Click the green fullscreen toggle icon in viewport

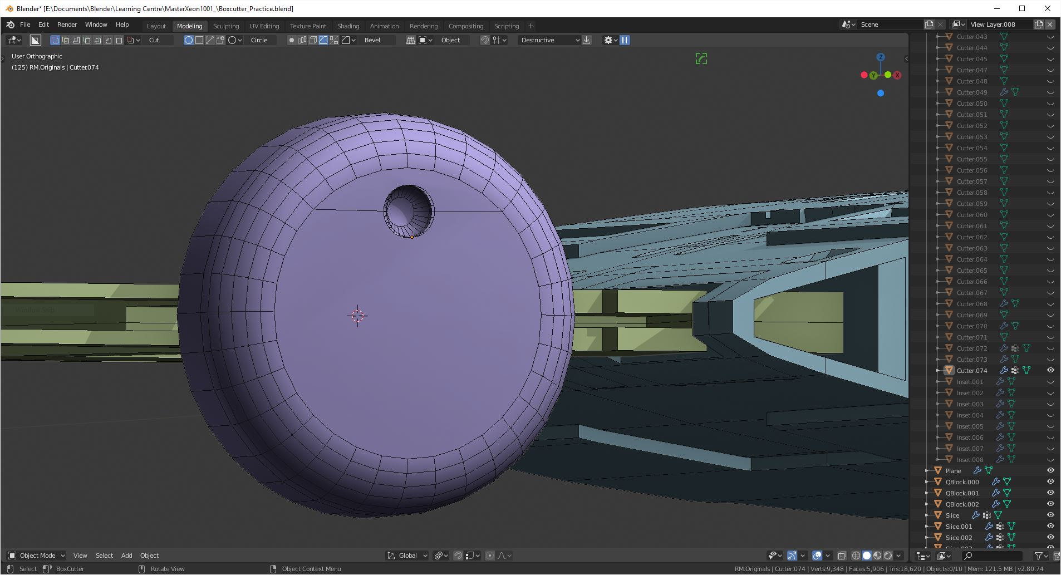point(701,58)
